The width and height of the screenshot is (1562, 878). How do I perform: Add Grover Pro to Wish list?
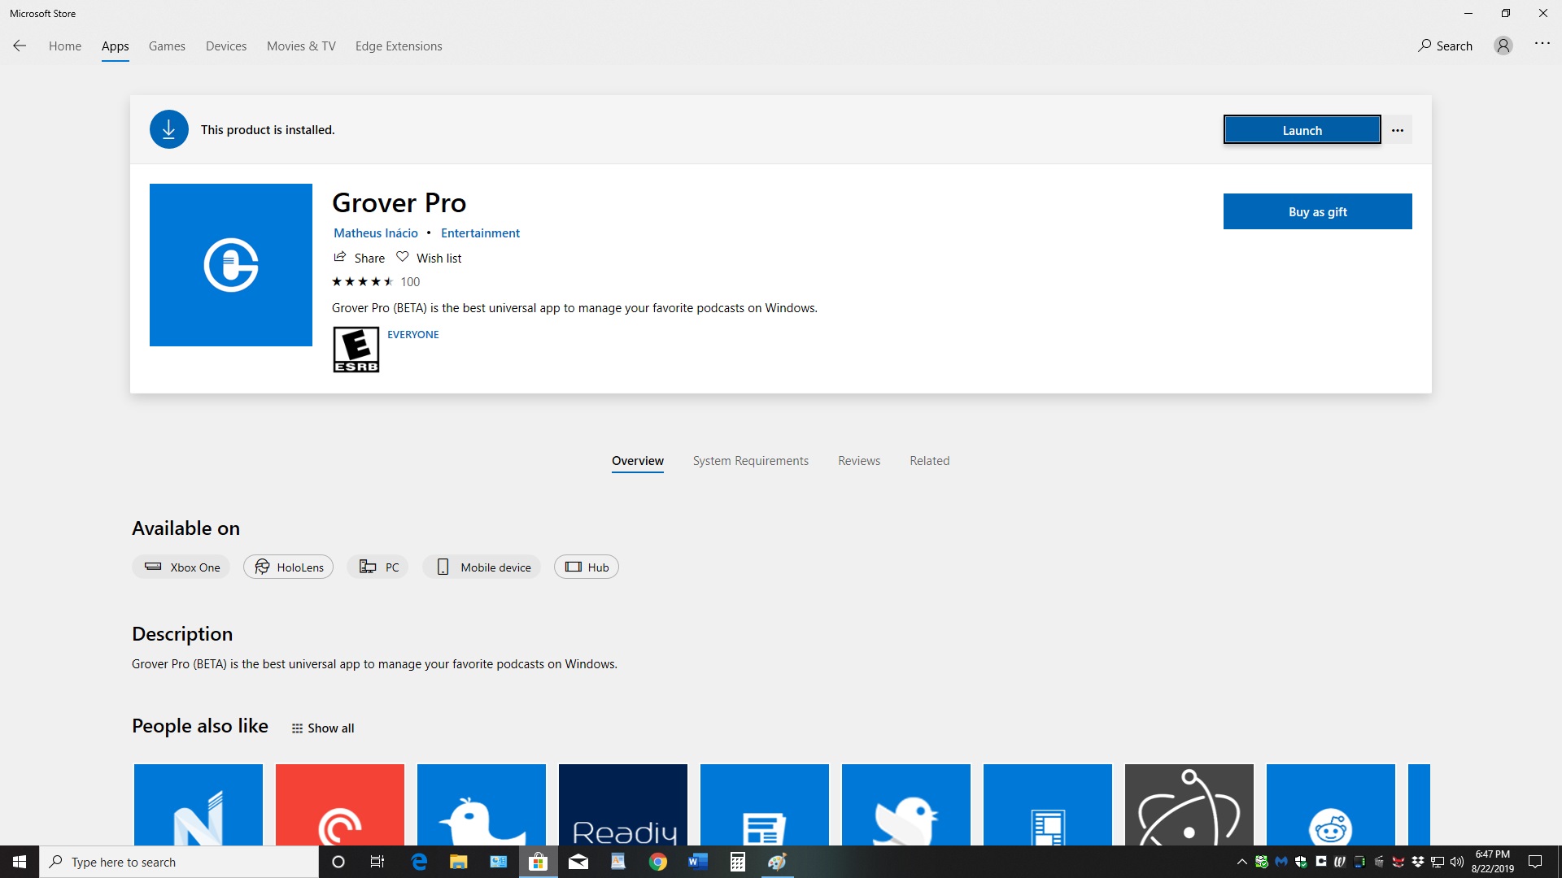(429, 258)
